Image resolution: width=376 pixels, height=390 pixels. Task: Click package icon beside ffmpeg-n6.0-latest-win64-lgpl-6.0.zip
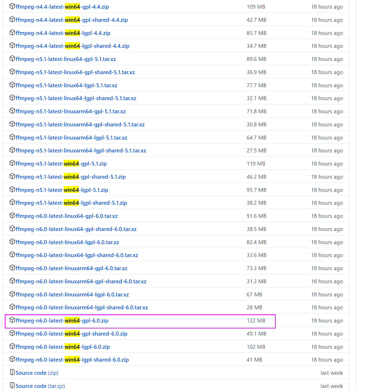(12, 346)
